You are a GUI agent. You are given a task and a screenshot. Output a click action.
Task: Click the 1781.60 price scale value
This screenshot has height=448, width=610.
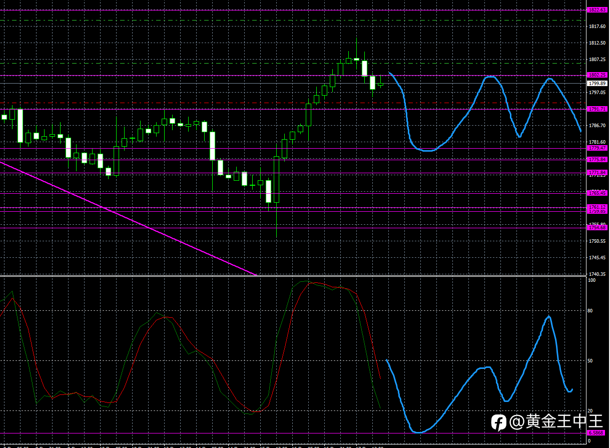[x=597, y=142]
